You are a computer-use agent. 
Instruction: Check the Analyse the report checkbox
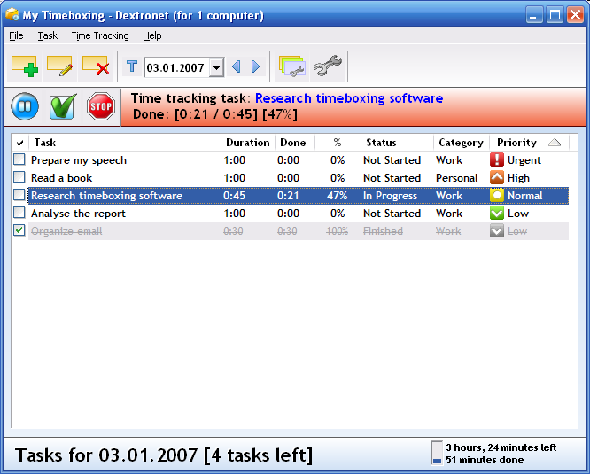[x=19, y=213]
